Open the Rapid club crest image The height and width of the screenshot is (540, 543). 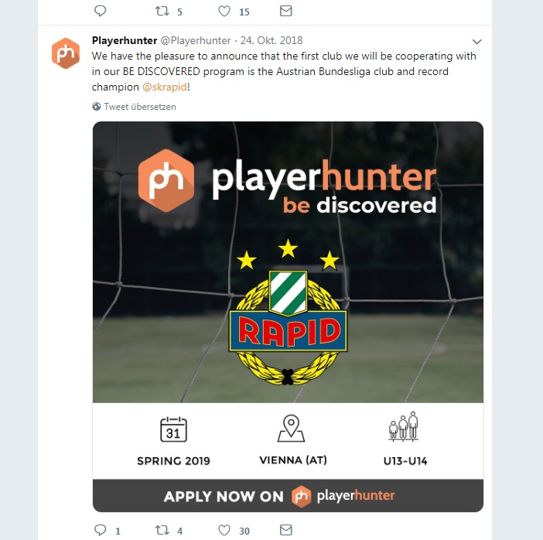pos(288,312)
